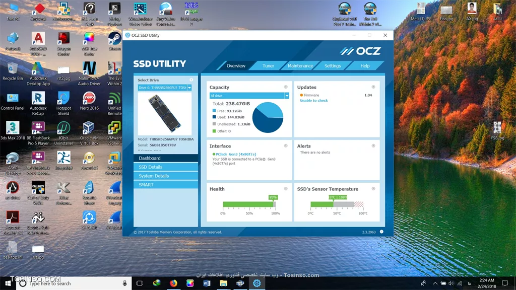Open the FSB.jpg desktop file
516x290 pixels.
pyautogui.click(x=497, y=131)
